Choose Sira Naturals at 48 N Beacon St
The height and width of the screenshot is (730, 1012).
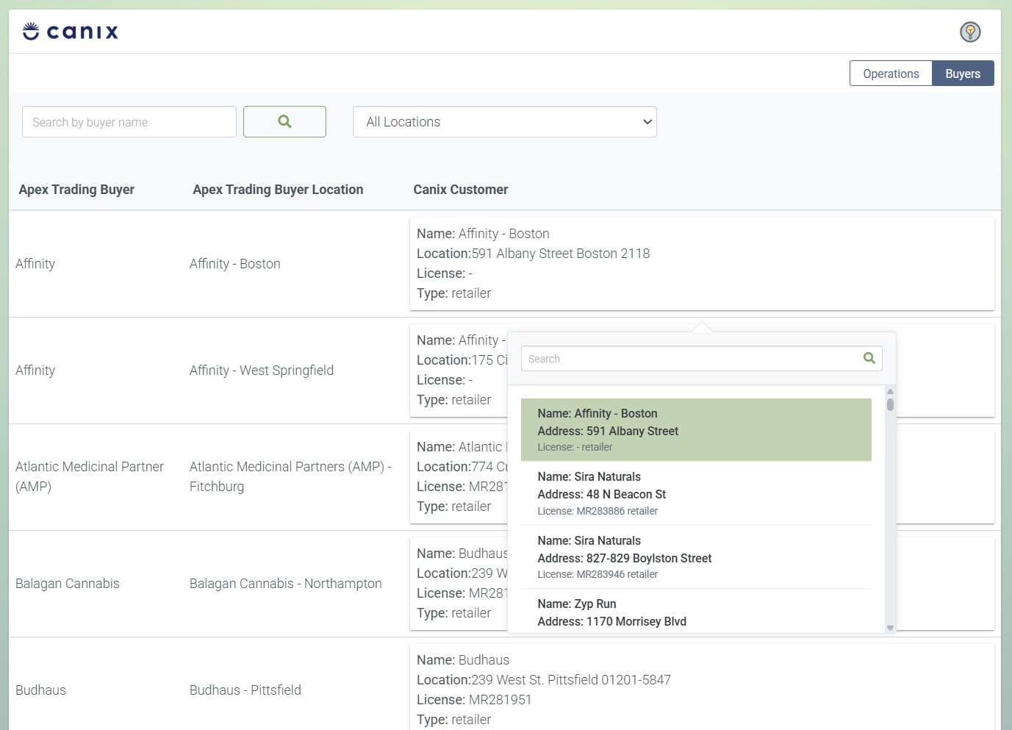[695, 493]
